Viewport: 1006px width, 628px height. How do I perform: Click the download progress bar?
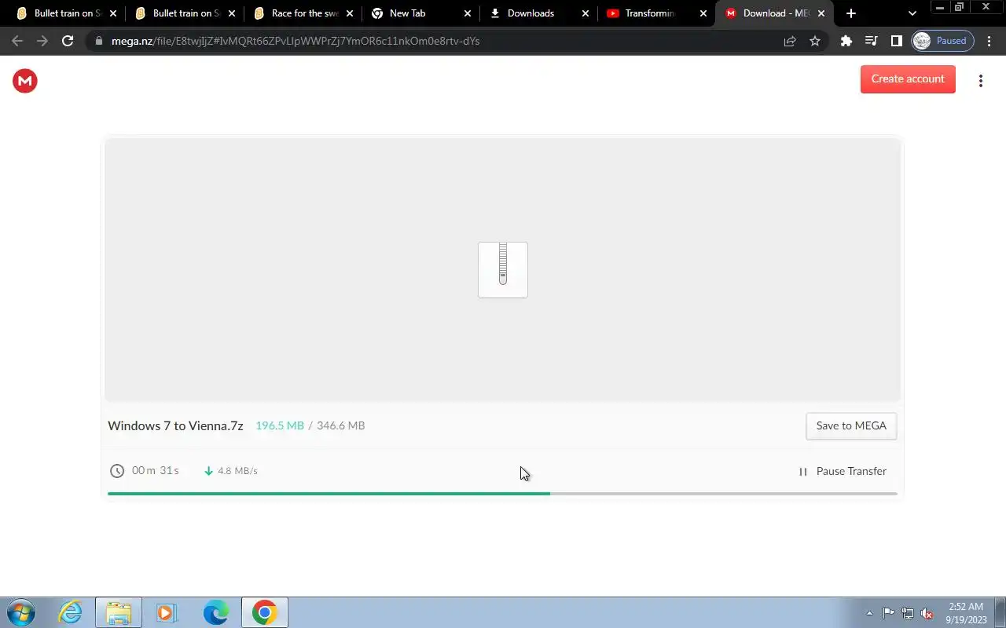pyautogui.click(x=502, y=494)
